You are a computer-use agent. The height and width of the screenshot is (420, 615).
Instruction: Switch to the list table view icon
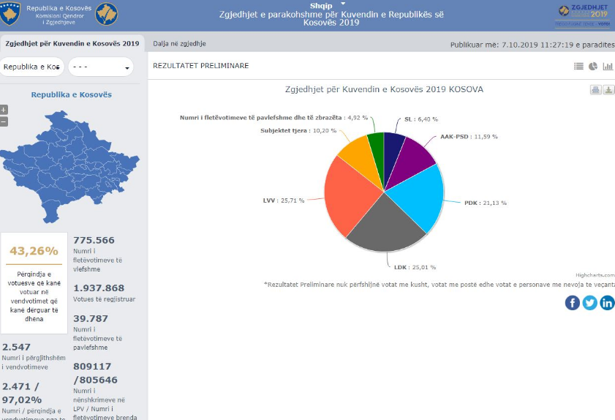click(x=578, y=67)
